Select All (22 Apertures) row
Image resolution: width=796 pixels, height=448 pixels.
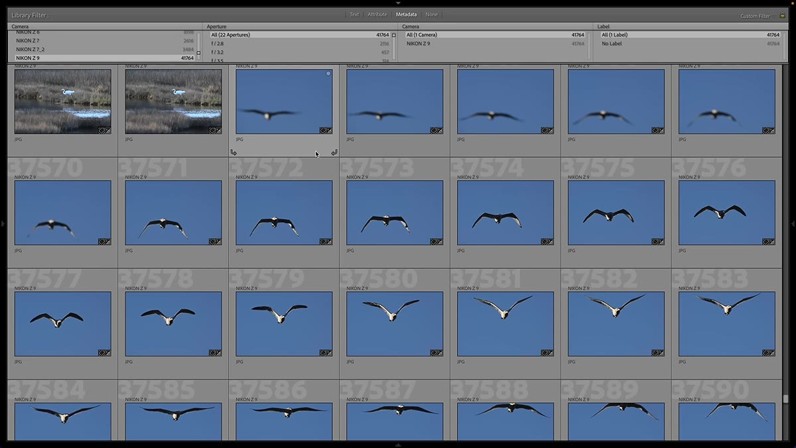(x=299, y=34)
